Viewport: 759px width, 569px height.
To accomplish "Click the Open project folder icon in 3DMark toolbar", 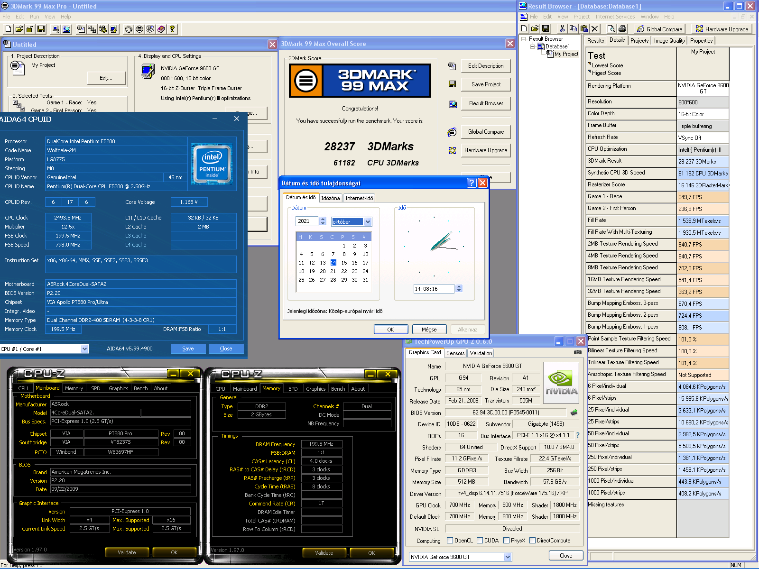I will pos(19,29).
